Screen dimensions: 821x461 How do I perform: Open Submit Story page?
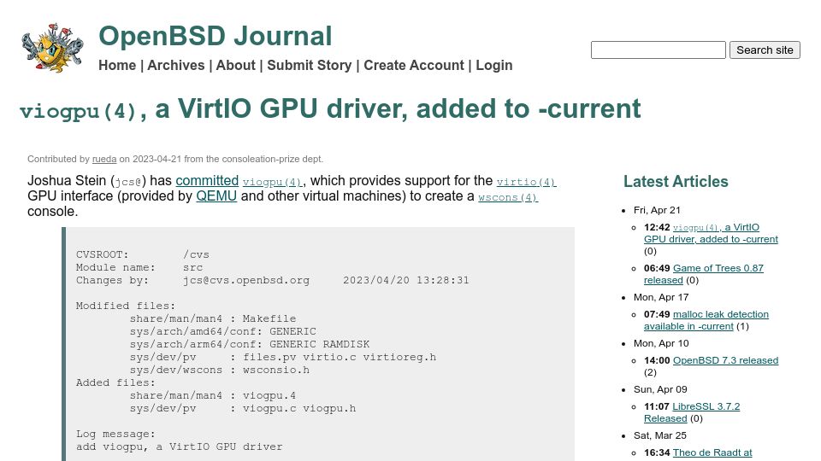[x=310, y=66]
